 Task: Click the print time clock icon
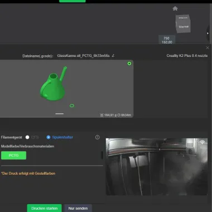pyautogui.click(x=119, y=115)
